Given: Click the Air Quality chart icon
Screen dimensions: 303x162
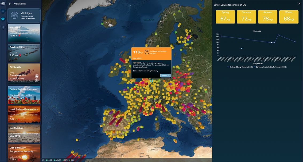Looking at the screenshot, I should click(37, 76).
